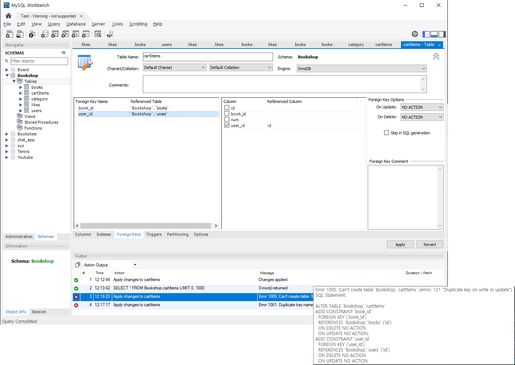Select the users table in the tree
This screenshot has height=365, width=515.
coord(36,111)
